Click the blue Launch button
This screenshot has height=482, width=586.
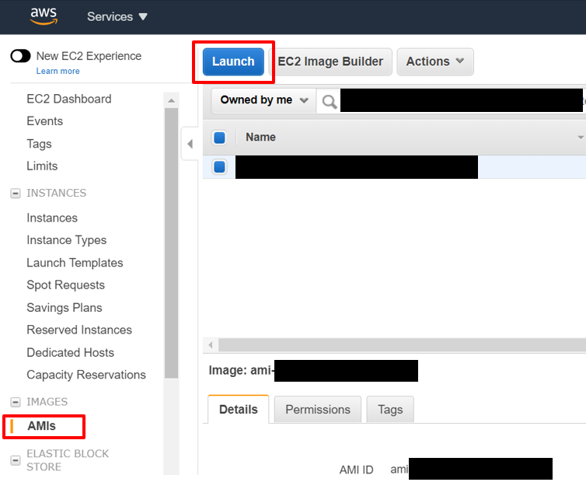click(x=233, y=61)
